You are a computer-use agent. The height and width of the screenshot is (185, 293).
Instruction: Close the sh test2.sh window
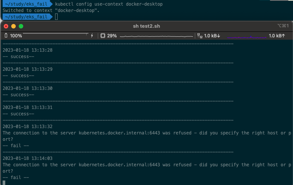6,26
